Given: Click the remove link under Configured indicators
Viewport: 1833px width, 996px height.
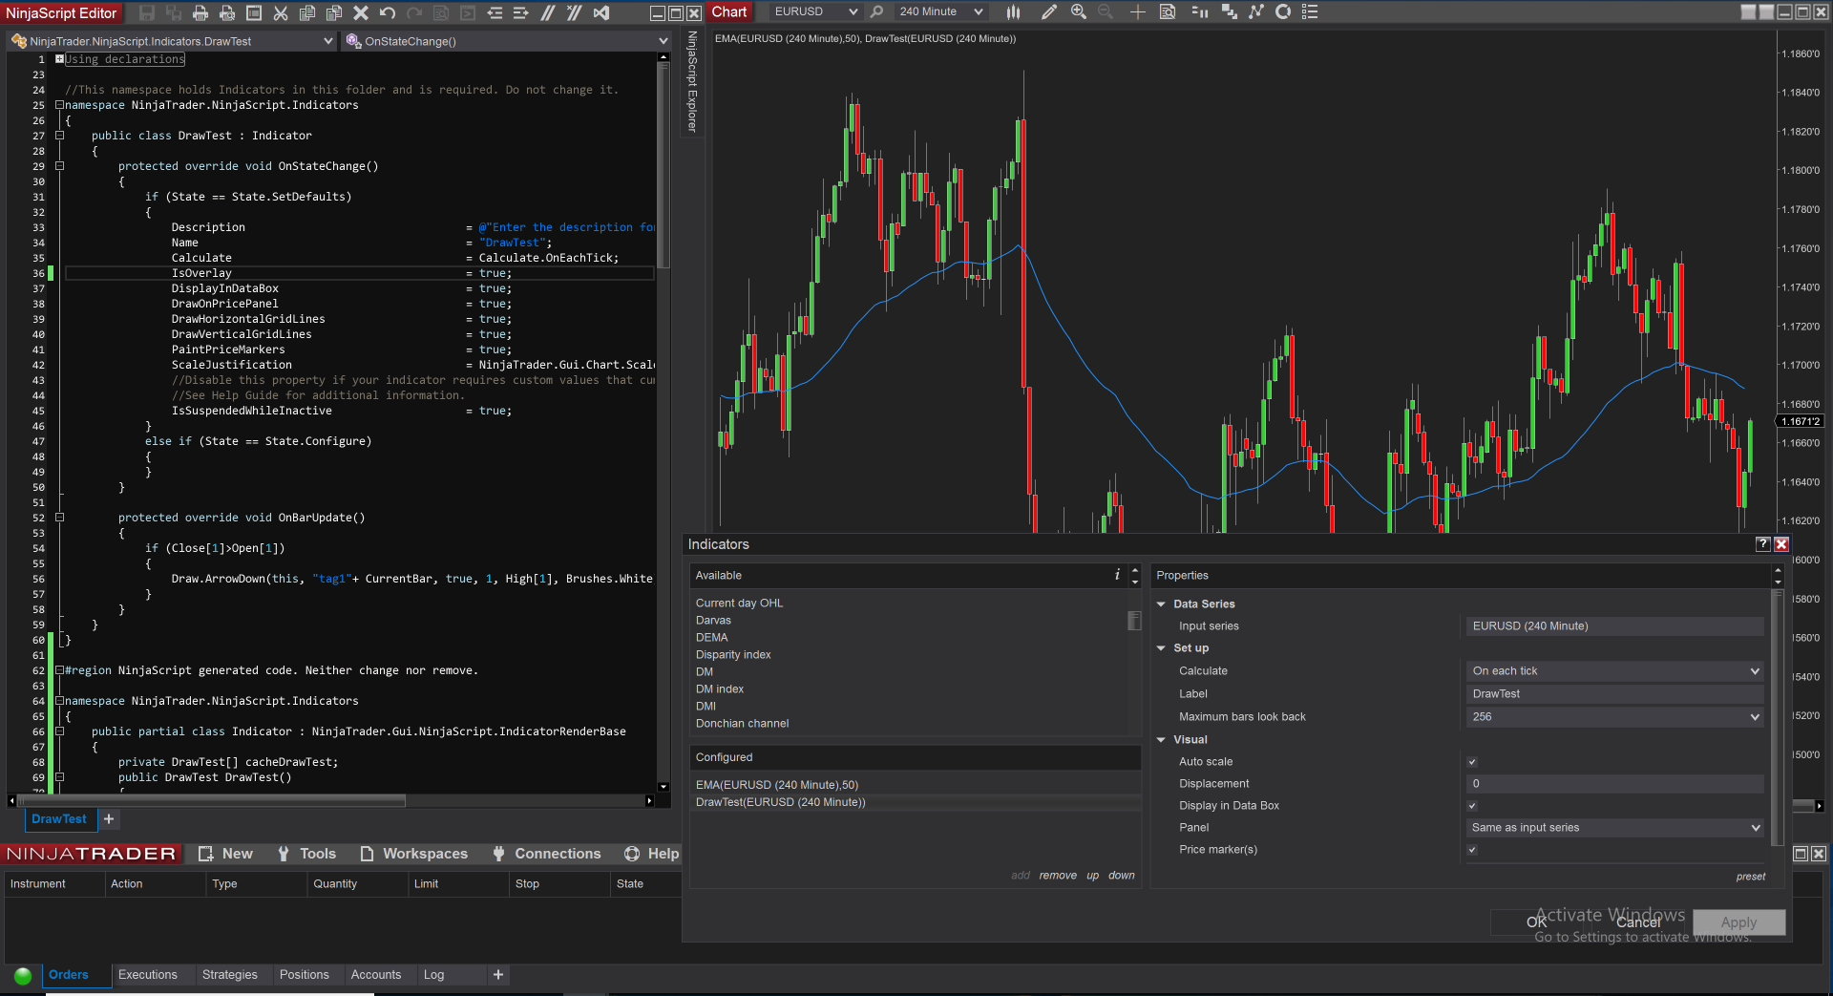Looking at the screenshot, I should [x=1058, y=876].
